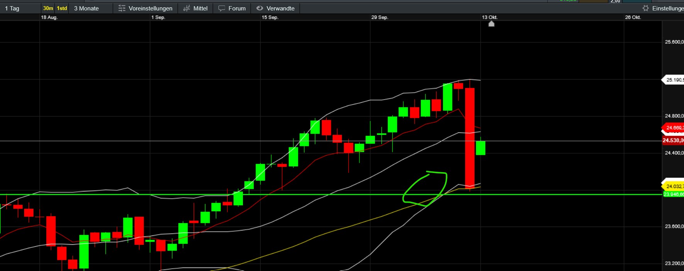Click the 23.600,0 axis value
Screen dimensions: 684x271
(x=674, y=227)
